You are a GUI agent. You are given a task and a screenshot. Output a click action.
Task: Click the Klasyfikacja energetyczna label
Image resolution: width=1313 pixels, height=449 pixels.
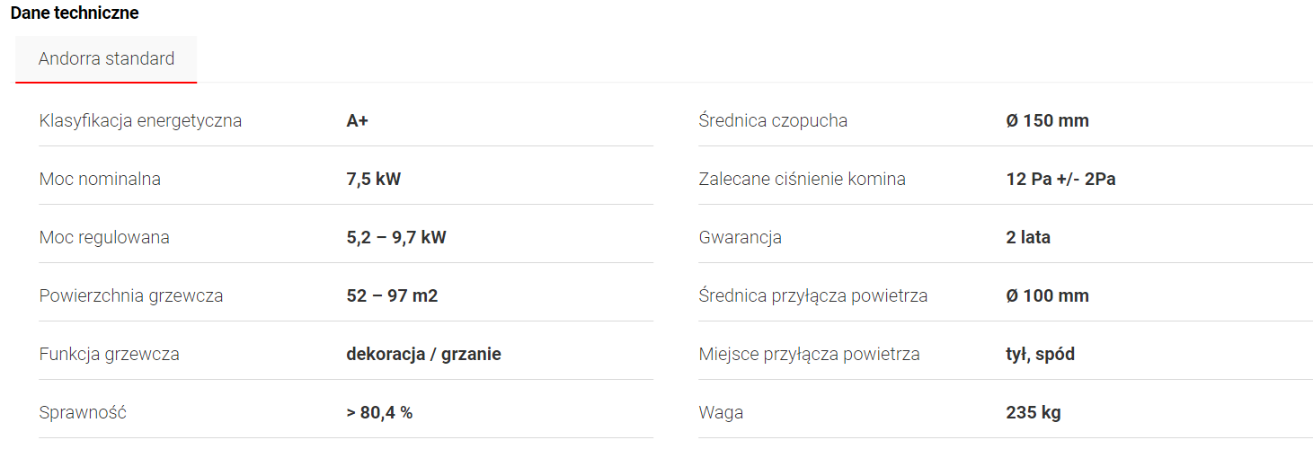click(x=140, y=120)
